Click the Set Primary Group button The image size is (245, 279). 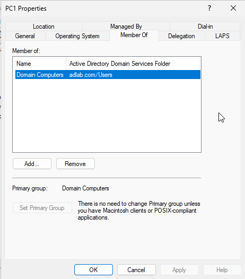click(x=42, y=207)
